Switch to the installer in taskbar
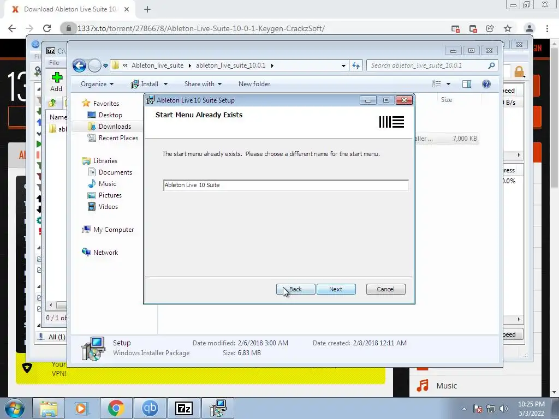The width and height of the screenshot is (559, 419). (x=218, y=408)
